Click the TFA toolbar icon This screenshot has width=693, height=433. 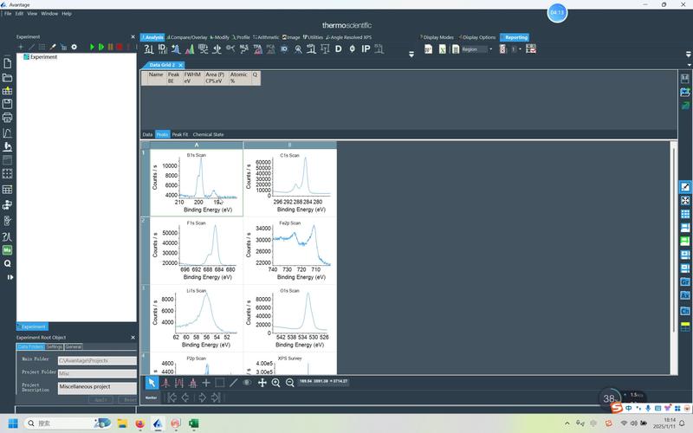tap(257, 49)
